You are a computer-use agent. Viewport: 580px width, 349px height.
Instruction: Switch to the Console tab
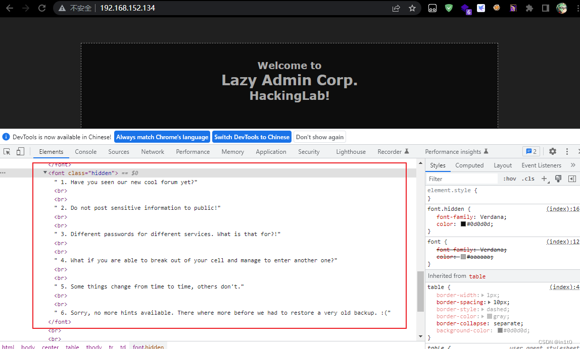point(85,152)
